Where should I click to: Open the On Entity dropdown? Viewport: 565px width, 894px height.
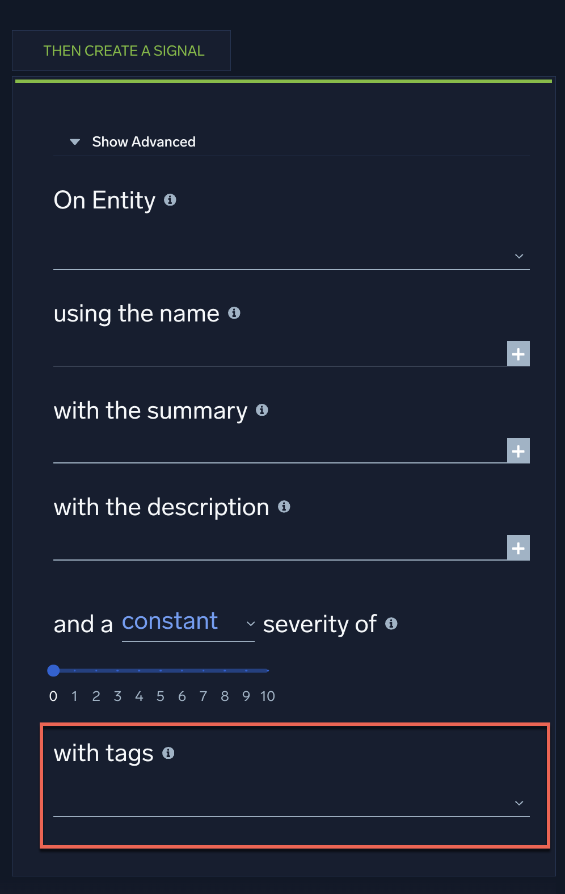click(x=518, y=256)
